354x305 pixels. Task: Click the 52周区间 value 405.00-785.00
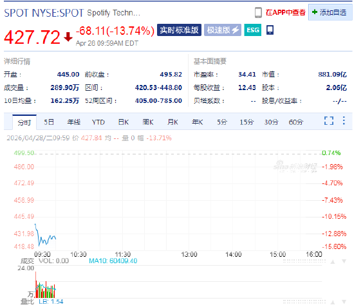(x=158, y=100)
